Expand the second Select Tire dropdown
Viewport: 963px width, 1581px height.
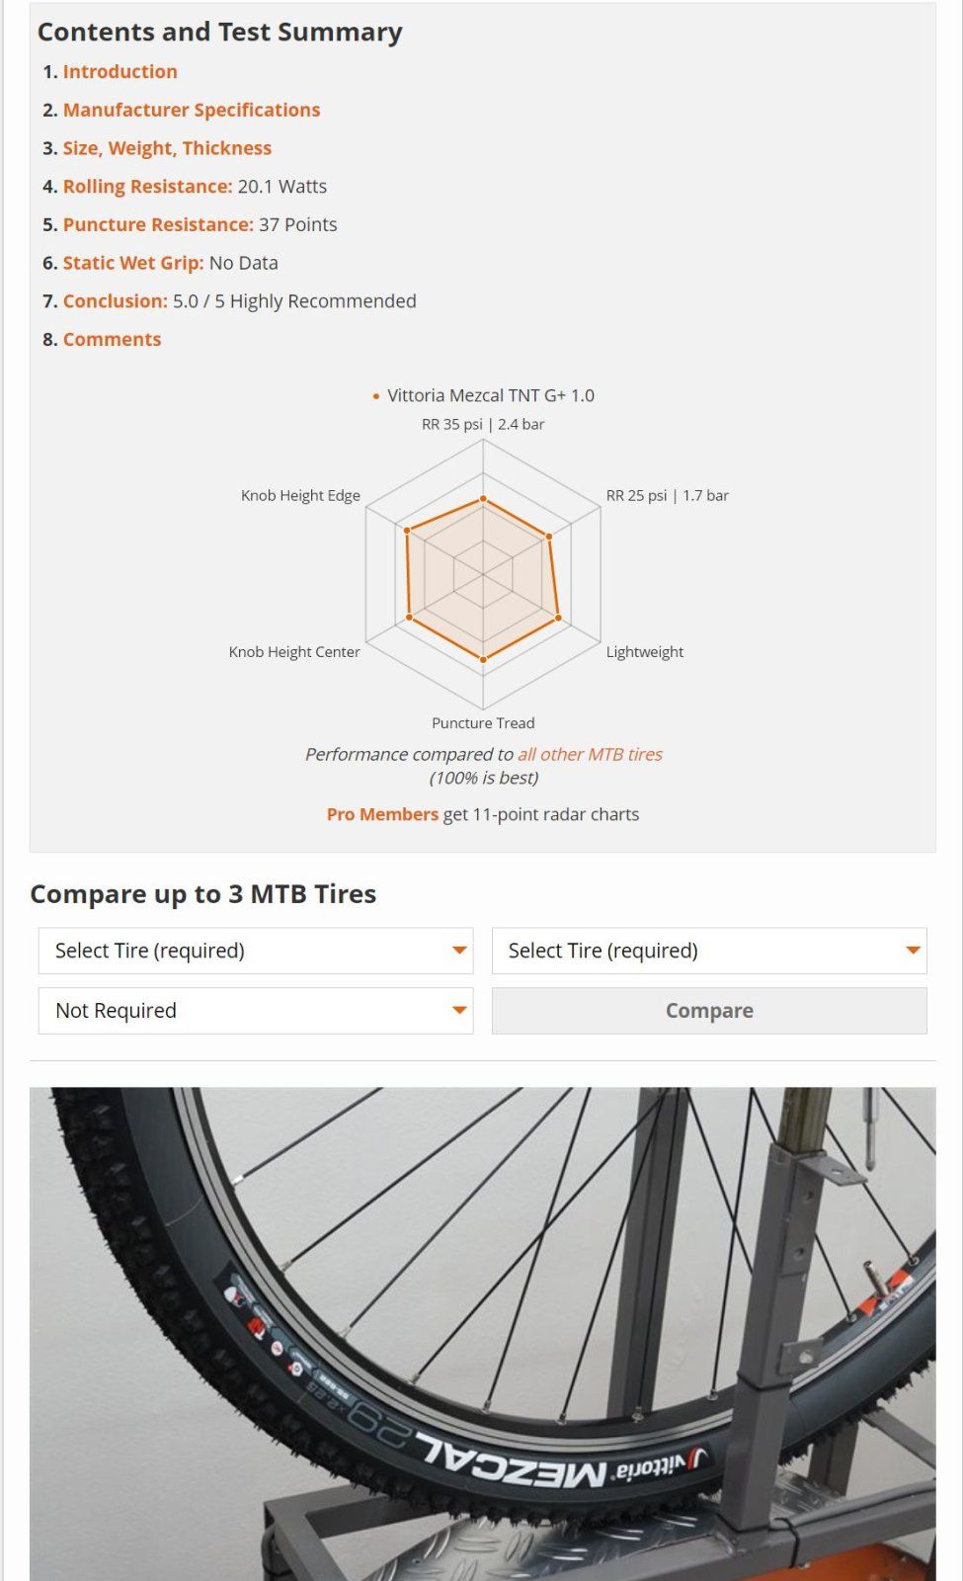point(709,952)
